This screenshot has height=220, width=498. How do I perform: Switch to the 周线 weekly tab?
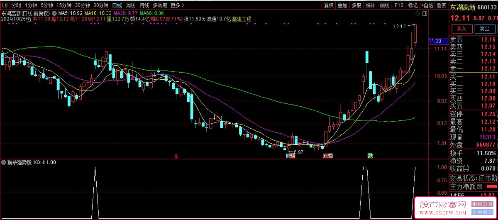coord(131,5)
